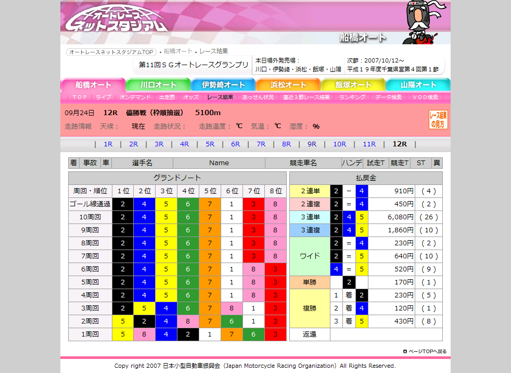Open the 直近3節レース結果 submenu item

click(x=306, y=97)
